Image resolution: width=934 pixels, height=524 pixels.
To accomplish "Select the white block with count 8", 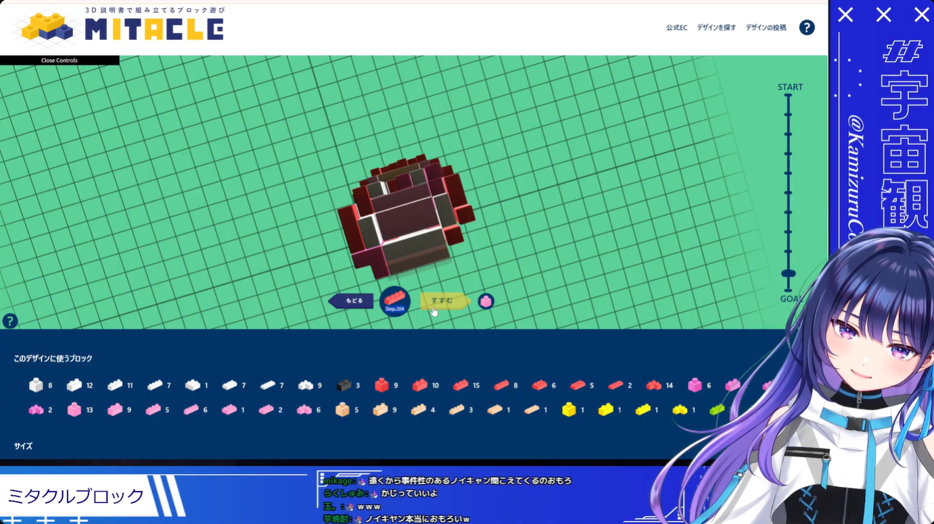I will 36,385.
